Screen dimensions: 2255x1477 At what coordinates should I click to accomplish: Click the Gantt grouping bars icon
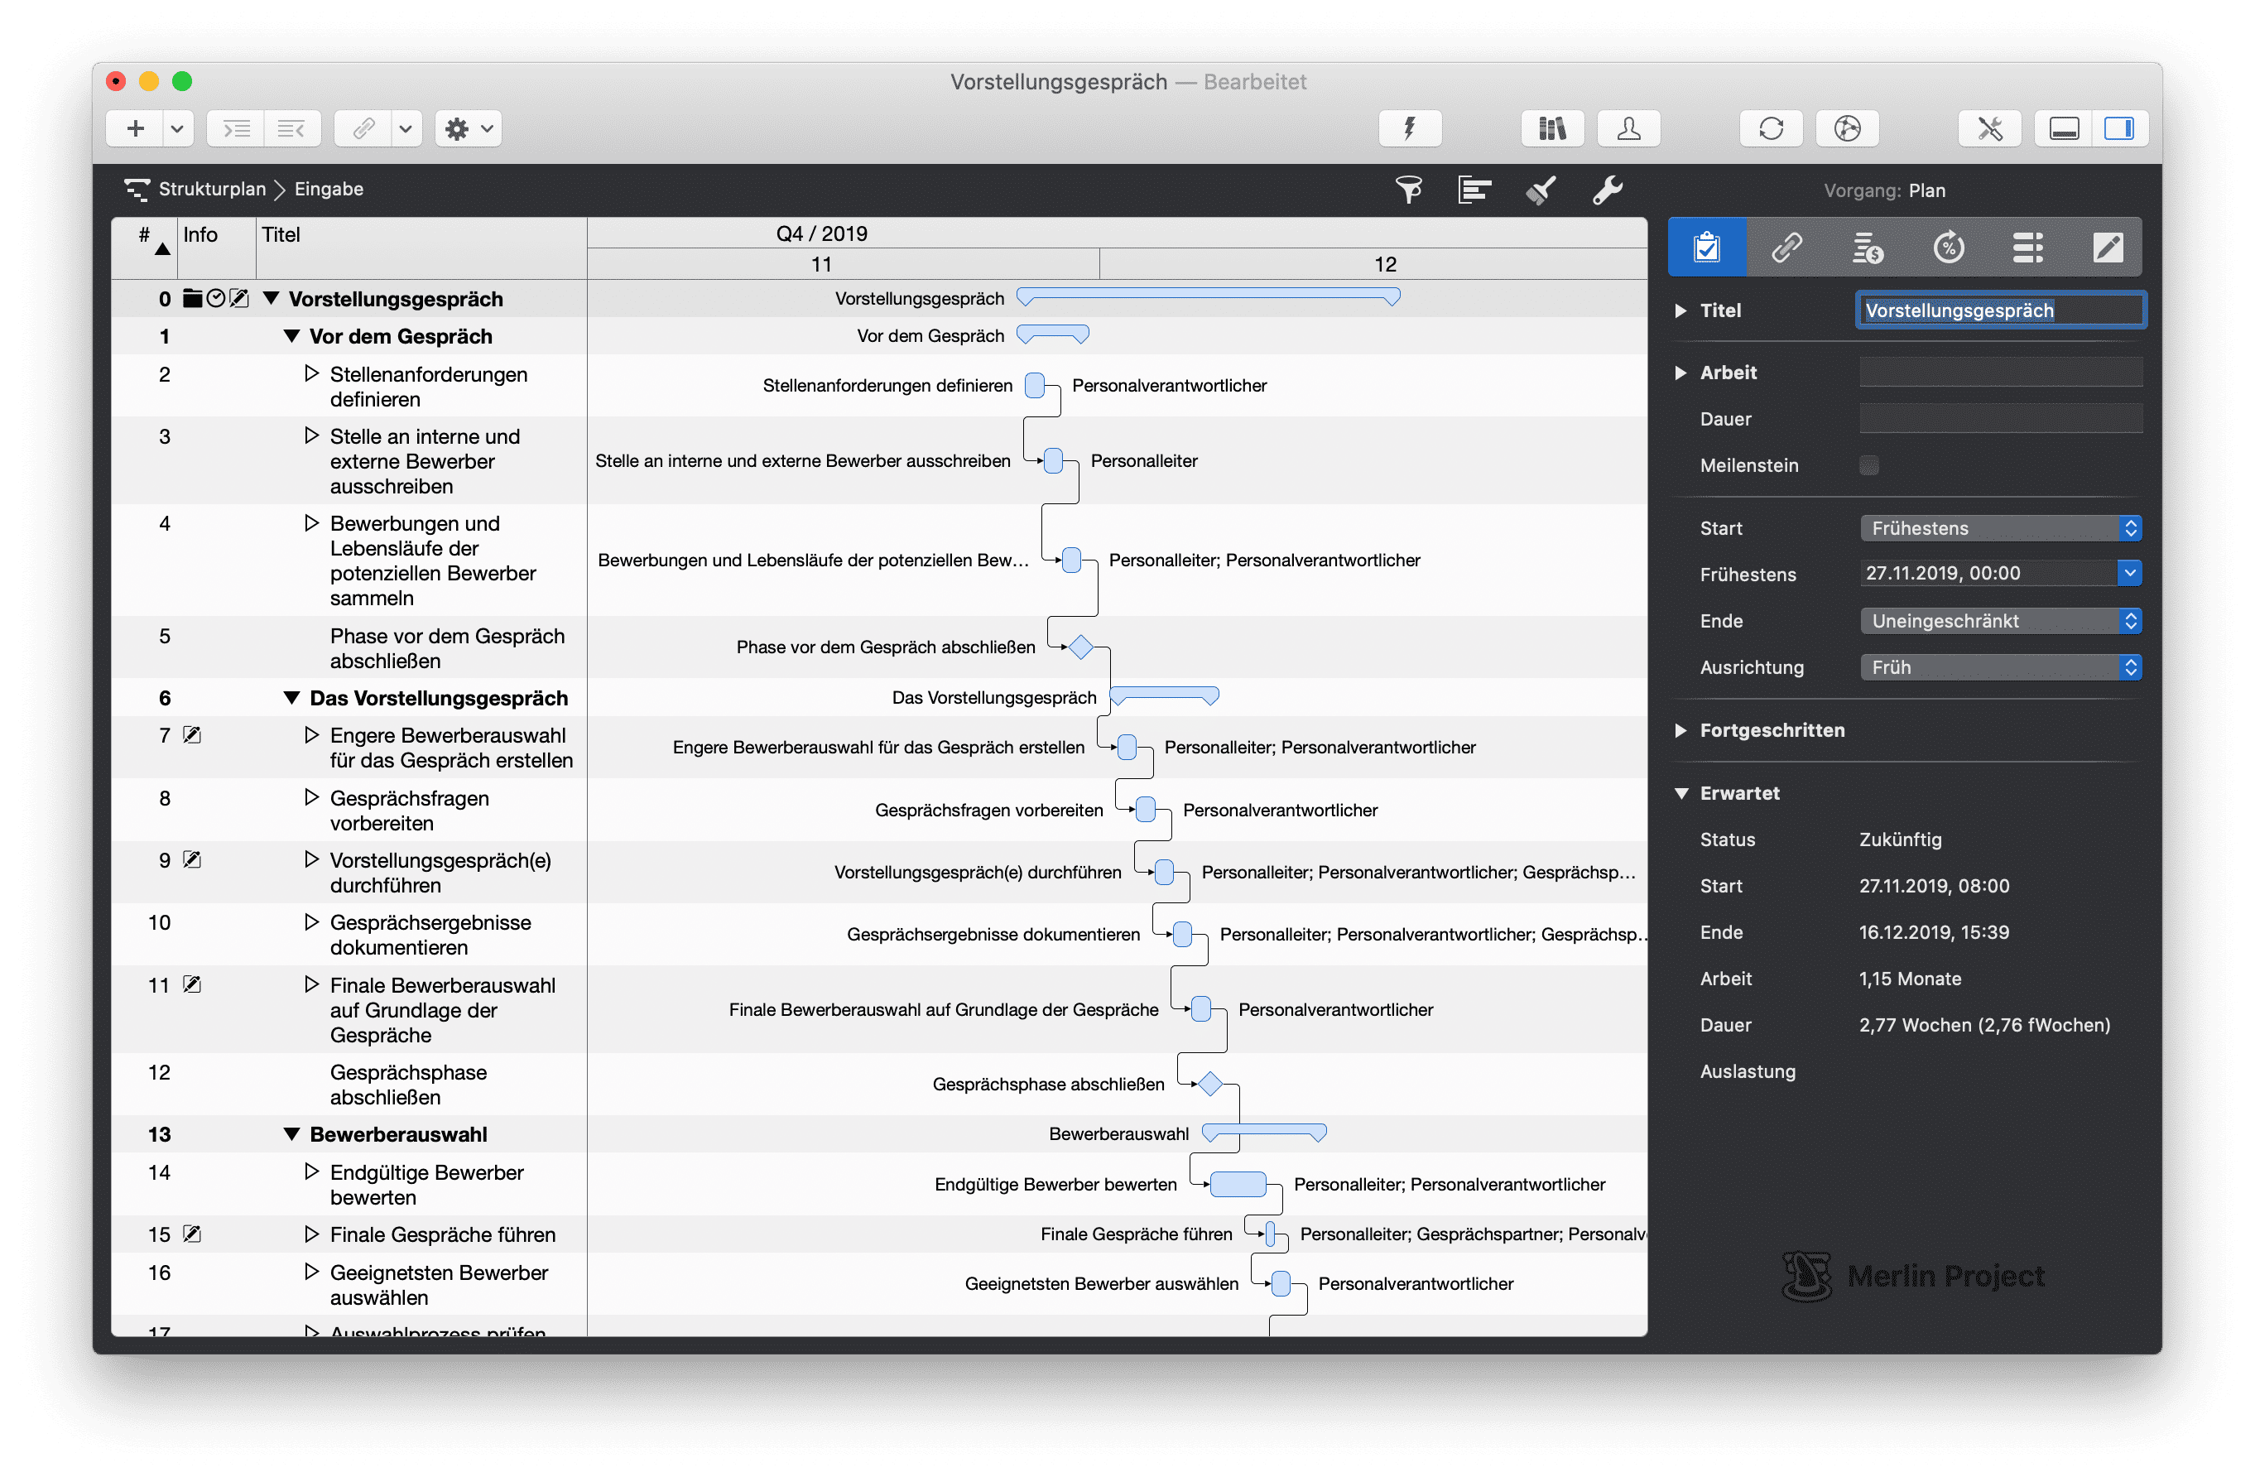[x=1474, y=190]
